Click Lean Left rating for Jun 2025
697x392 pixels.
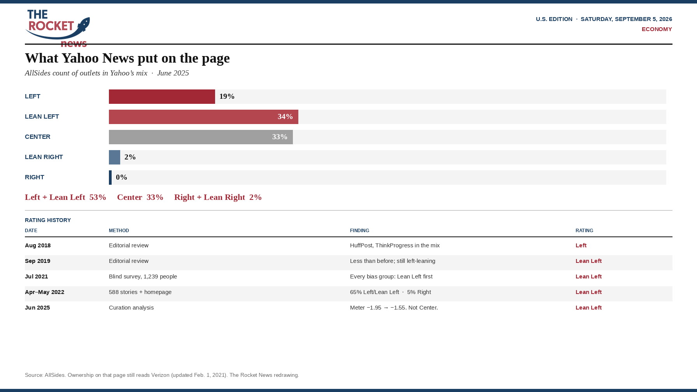click(x=588, y=308)
